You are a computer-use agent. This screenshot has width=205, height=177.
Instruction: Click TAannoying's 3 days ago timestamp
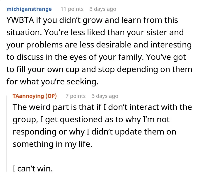point(105,96)
